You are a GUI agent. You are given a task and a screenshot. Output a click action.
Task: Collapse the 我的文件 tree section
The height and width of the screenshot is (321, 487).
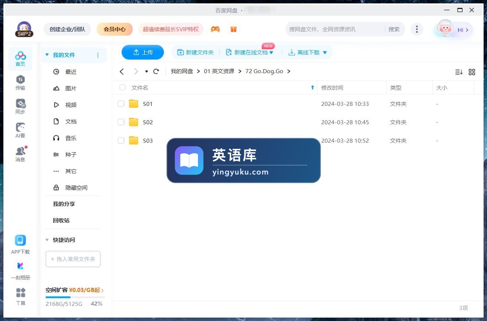47,55
